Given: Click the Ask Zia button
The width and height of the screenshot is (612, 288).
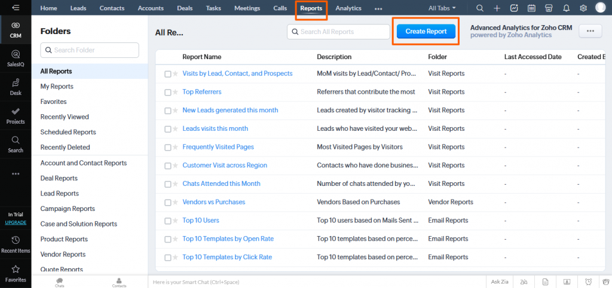Looking at the screenshot, I should (x=499, y=282).
